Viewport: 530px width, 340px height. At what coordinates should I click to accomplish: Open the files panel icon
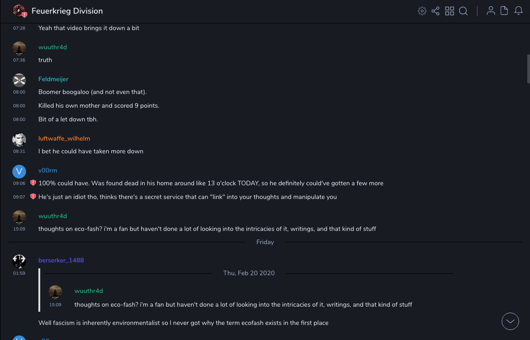[504, 11]
